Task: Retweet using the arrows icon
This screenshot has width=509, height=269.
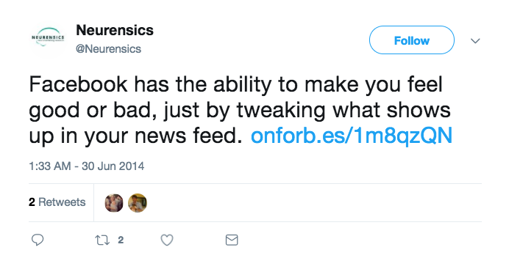Action: click(102, 240)
